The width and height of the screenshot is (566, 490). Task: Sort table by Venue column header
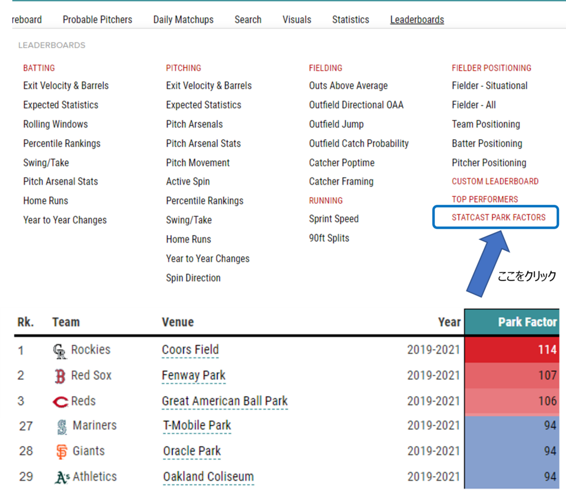[x=177, y=322]
